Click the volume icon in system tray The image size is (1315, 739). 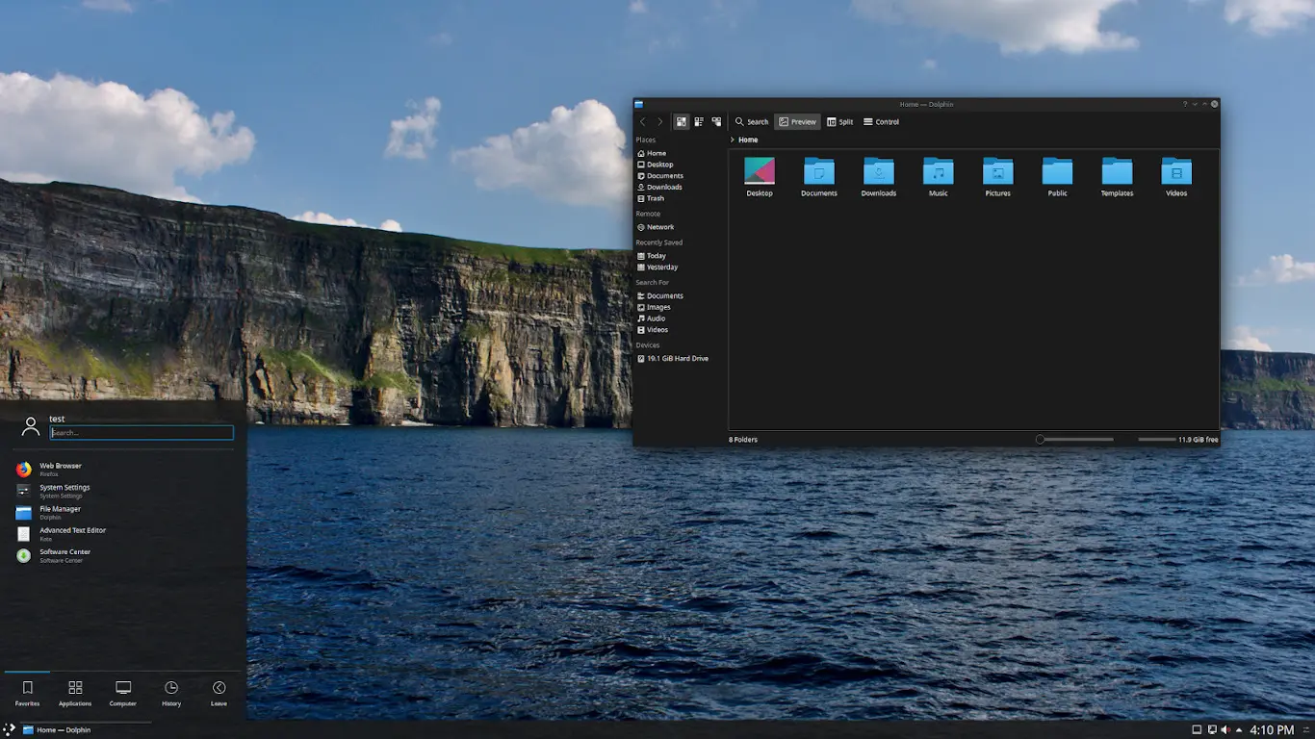coord(1225,730)
